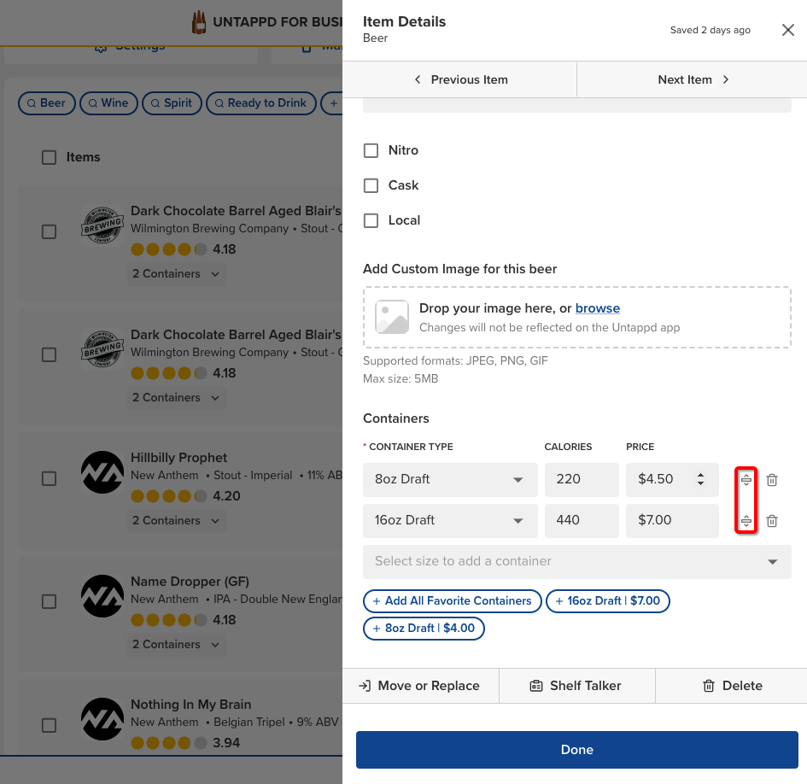The width and height of the screenshot is (807, 784).
Task: Check the Local option
Action: (371, 220)
